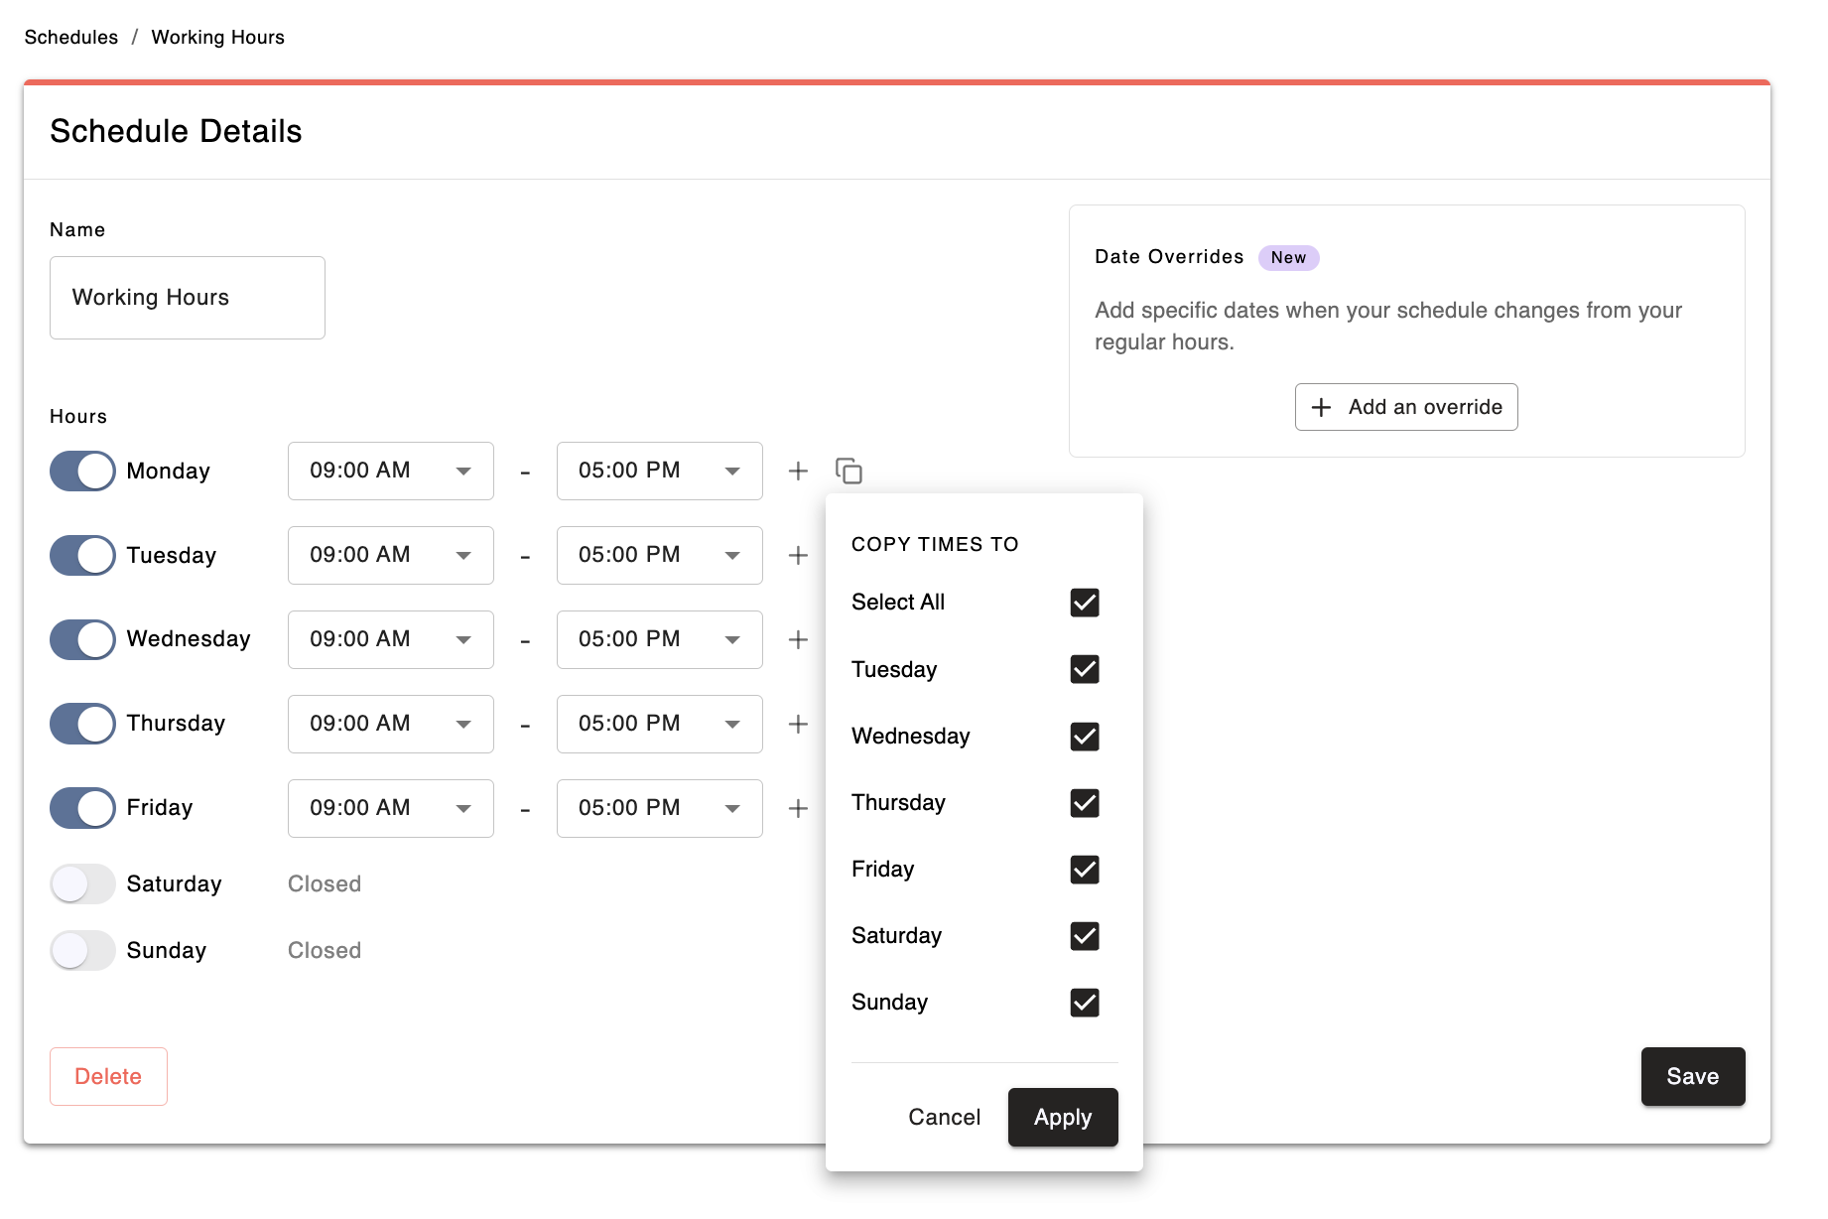This screenshot has height=1219, width=1828.
Task: Open Thursday end time dropdown
Action: click(660, 724)
